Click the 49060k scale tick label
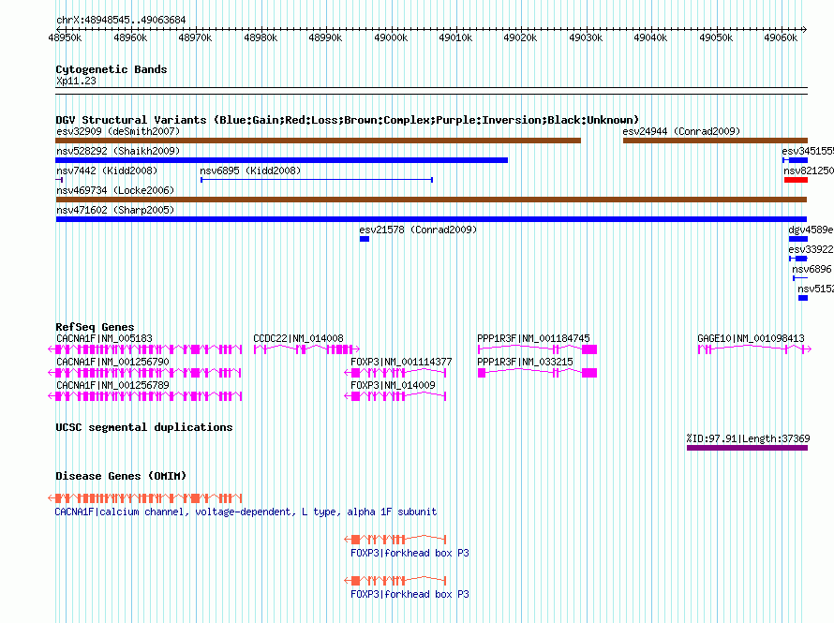Viewport: 834px width, 623px height. tap(781, 37)
